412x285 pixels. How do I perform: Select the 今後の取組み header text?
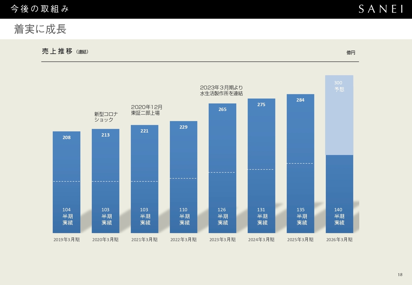point(40,9)
